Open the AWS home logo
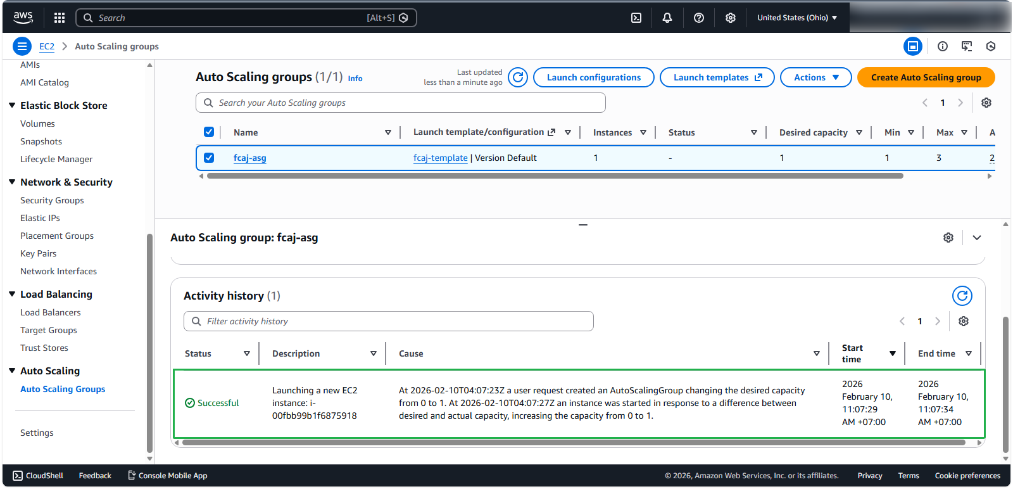The image size is (1013, 489). [23, 18]
